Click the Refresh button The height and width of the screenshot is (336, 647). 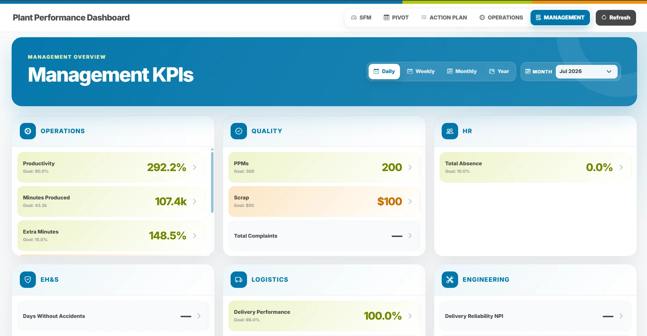tap(616, 17)
